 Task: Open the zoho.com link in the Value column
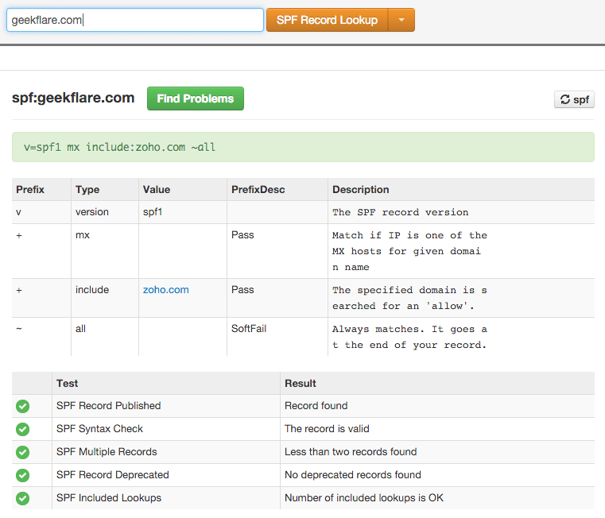click(166, 290)
